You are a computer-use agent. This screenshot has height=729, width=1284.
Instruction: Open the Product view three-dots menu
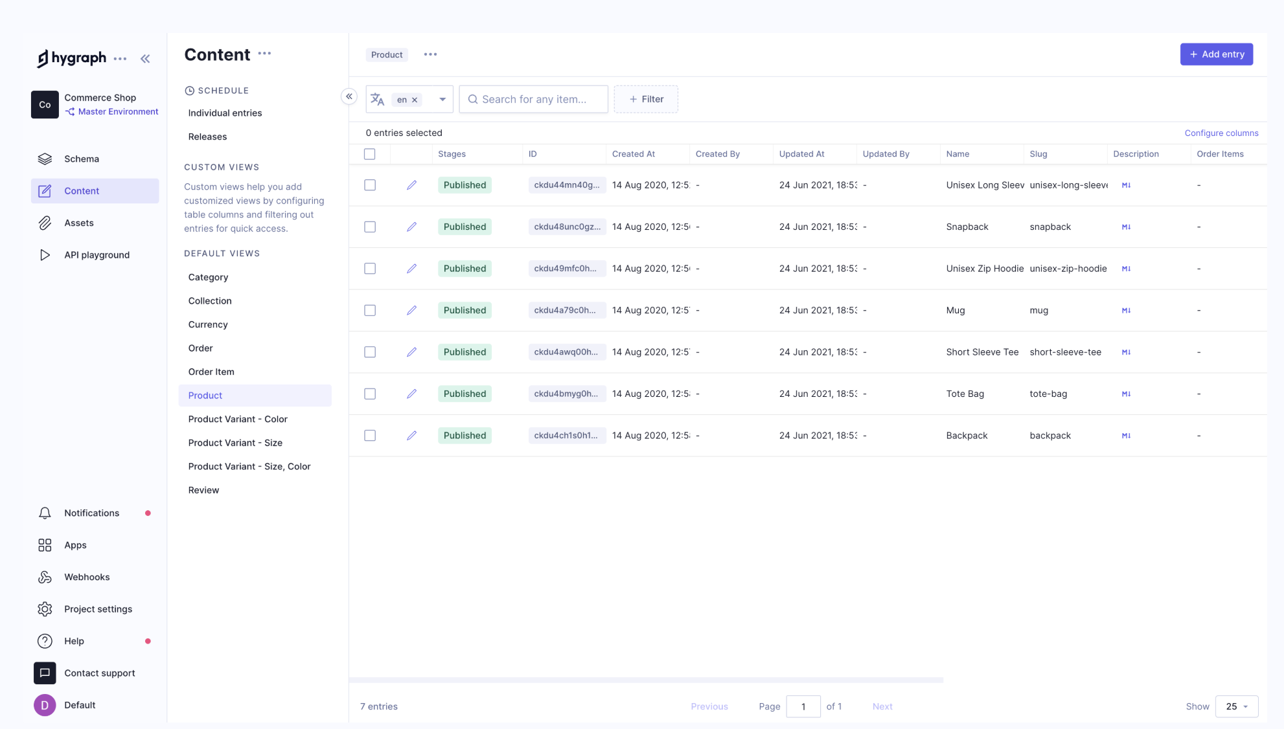click(430, 54)
